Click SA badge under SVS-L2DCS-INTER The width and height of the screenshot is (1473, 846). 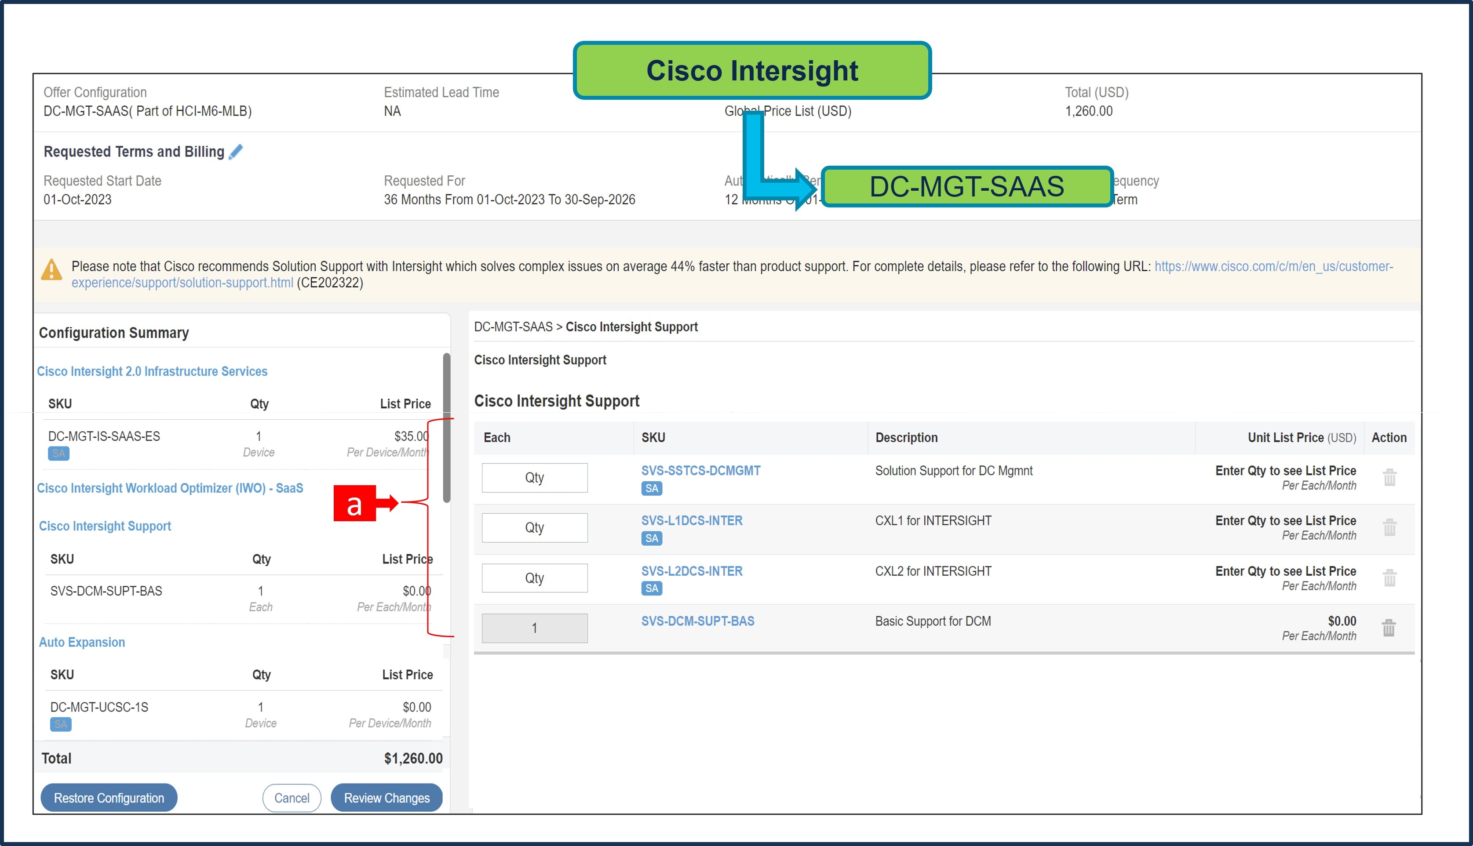click(652, 588)
